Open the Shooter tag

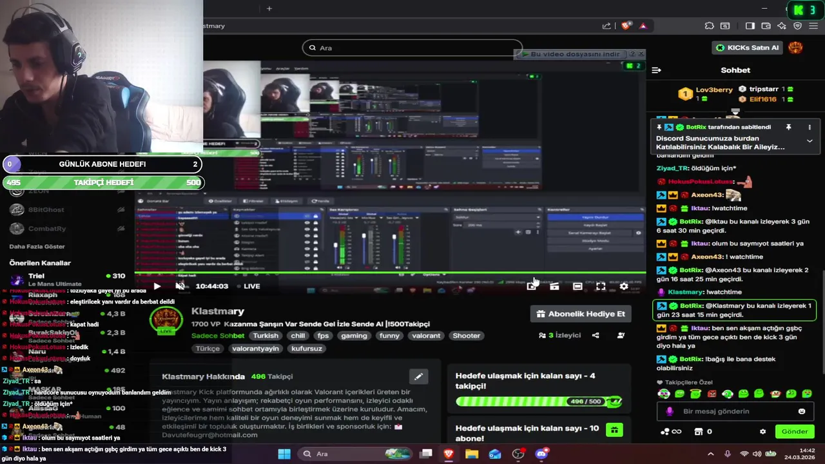pos(466,336)
